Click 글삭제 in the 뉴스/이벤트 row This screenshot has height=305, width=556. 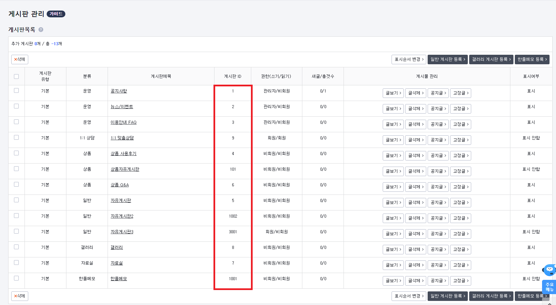[x=416, y=108]
